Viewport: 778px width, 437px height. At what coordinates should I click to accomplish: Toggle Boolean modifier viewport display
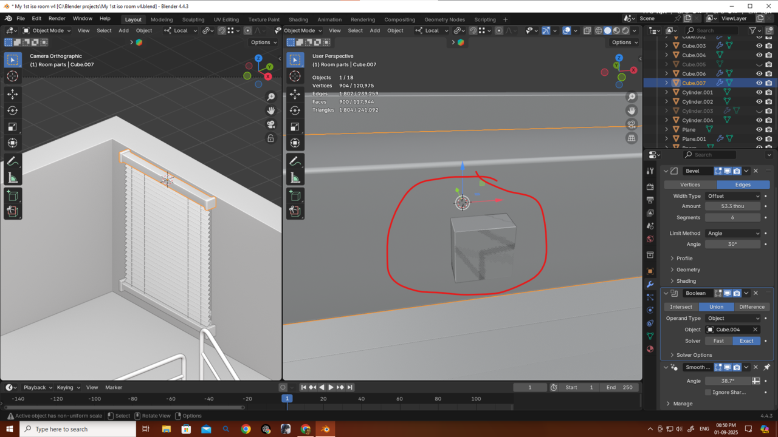(727, 293)
